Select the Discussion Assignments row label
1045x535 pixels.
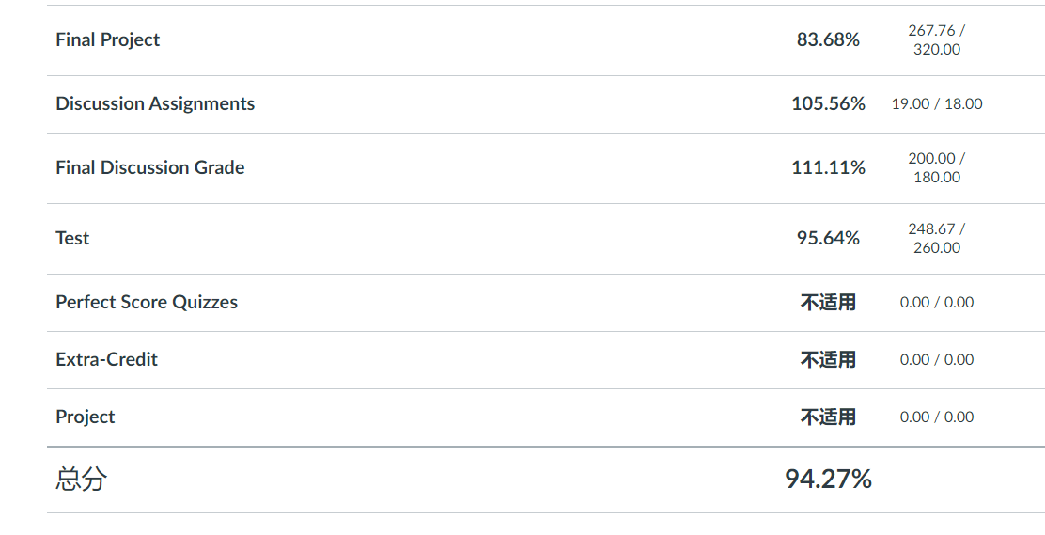pyautogui.click(x=155, y=103)
